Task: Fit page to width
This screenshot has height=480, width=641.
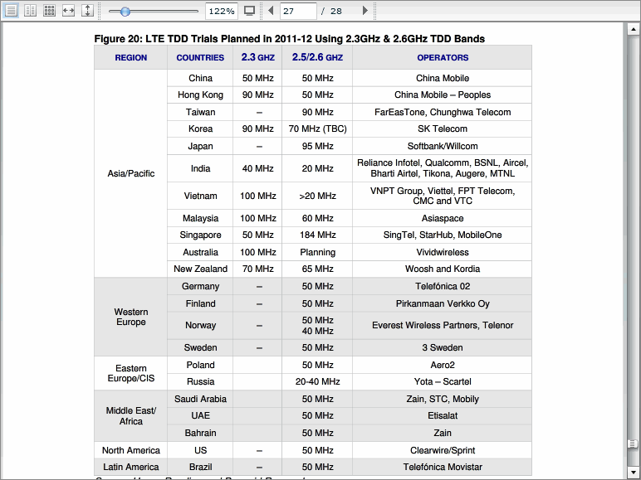Action: (68, 10)
